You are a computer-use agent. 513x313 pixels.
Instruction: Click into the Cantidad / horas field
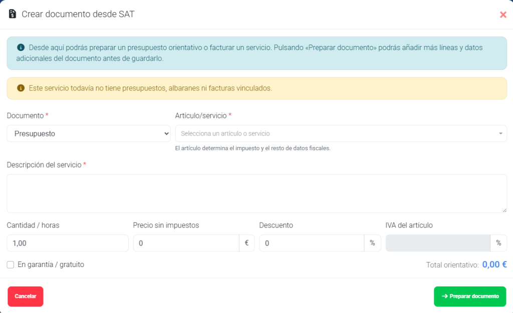tap(68, 243)
